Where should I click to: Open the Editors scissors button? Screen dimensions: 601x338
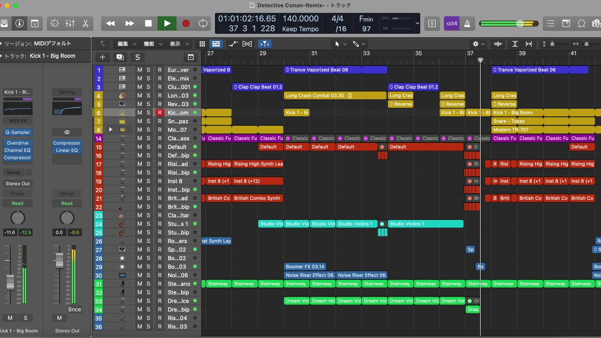click(85, 23)
